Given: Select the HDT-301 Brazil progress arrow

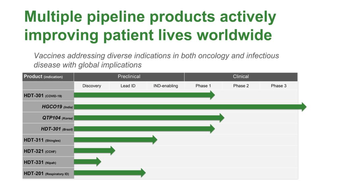Looking at the screenshot, I should (x=144, y=129).
